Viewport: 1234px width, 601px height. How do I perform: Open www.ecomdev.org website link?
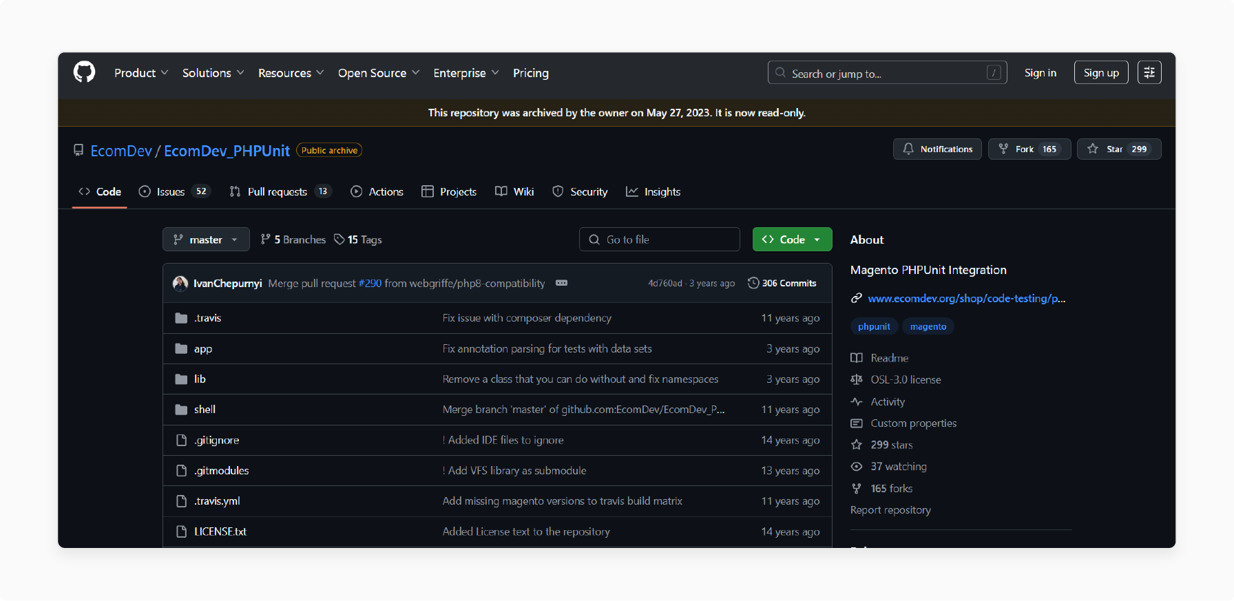(966, 298)
